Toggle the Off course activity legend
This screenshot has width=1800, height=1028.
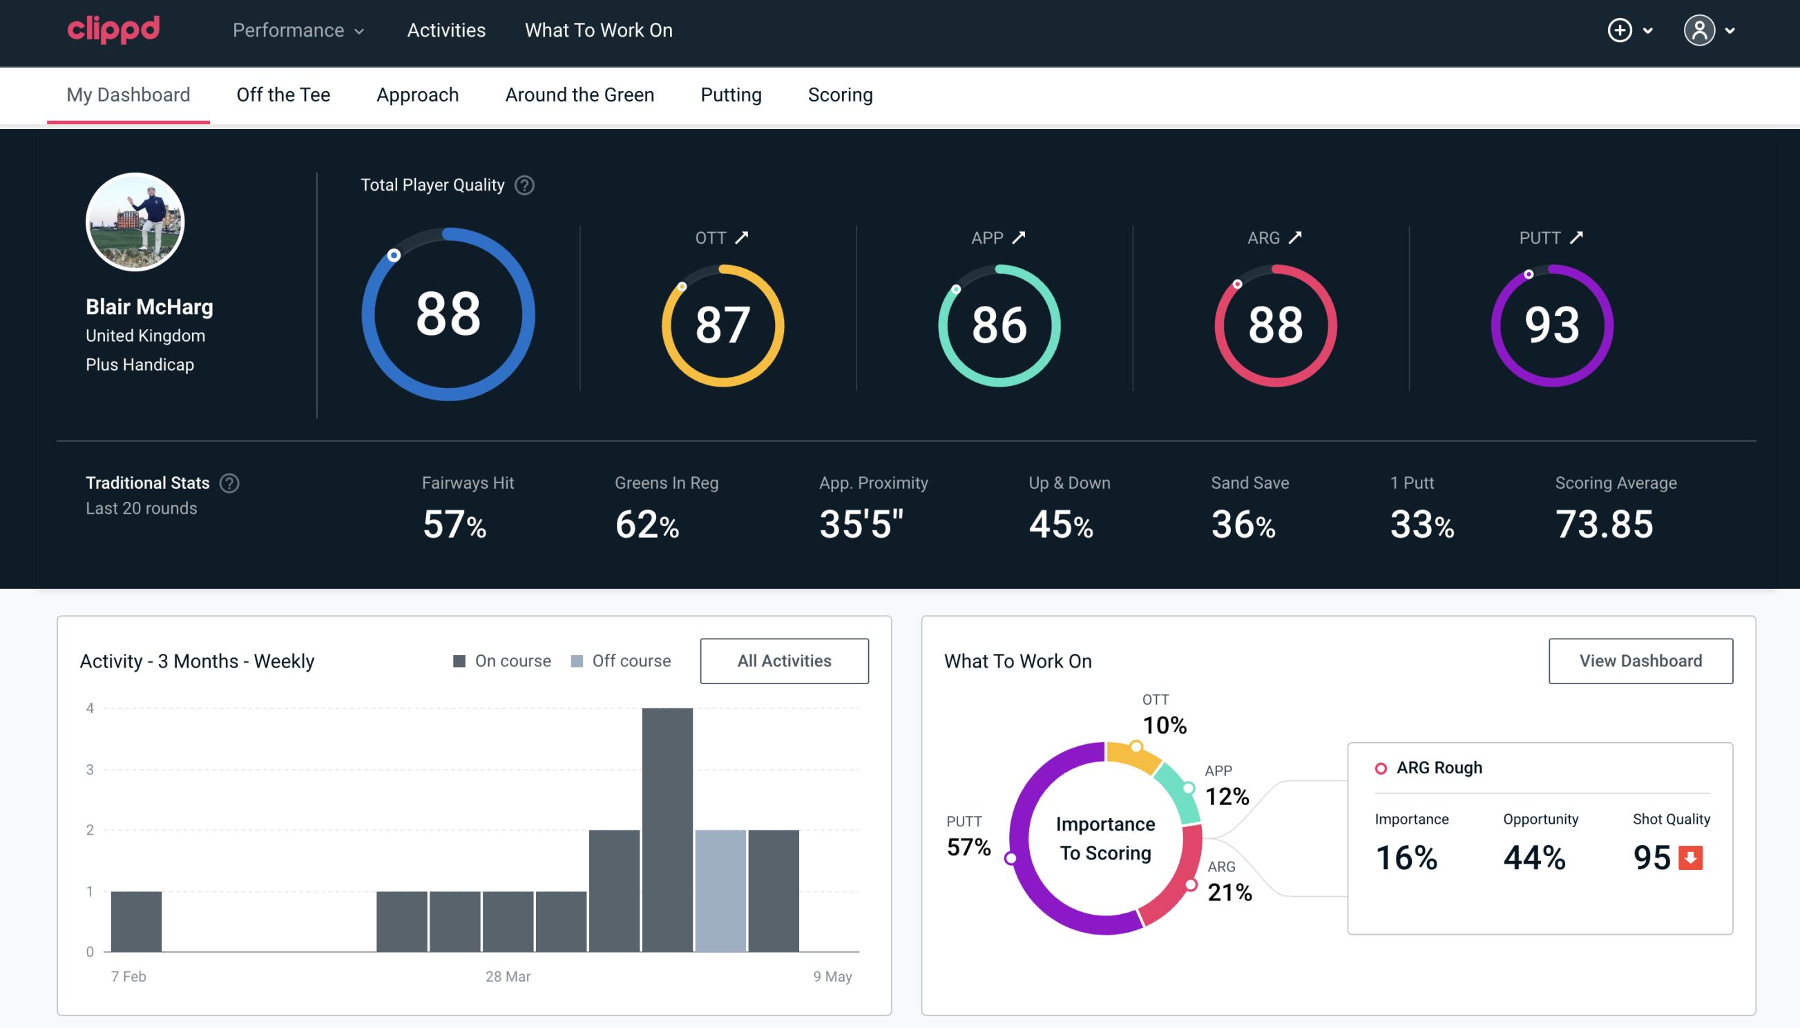(x=622, y=660)
